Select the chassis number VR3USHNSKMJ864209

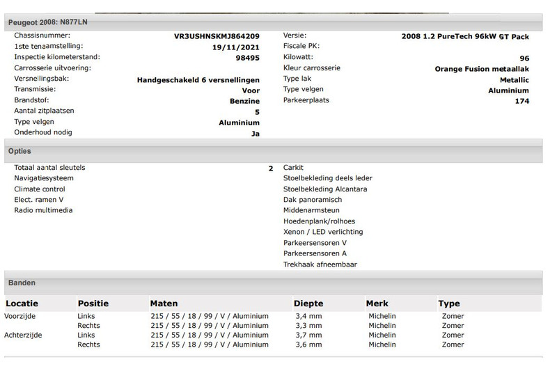217,35
